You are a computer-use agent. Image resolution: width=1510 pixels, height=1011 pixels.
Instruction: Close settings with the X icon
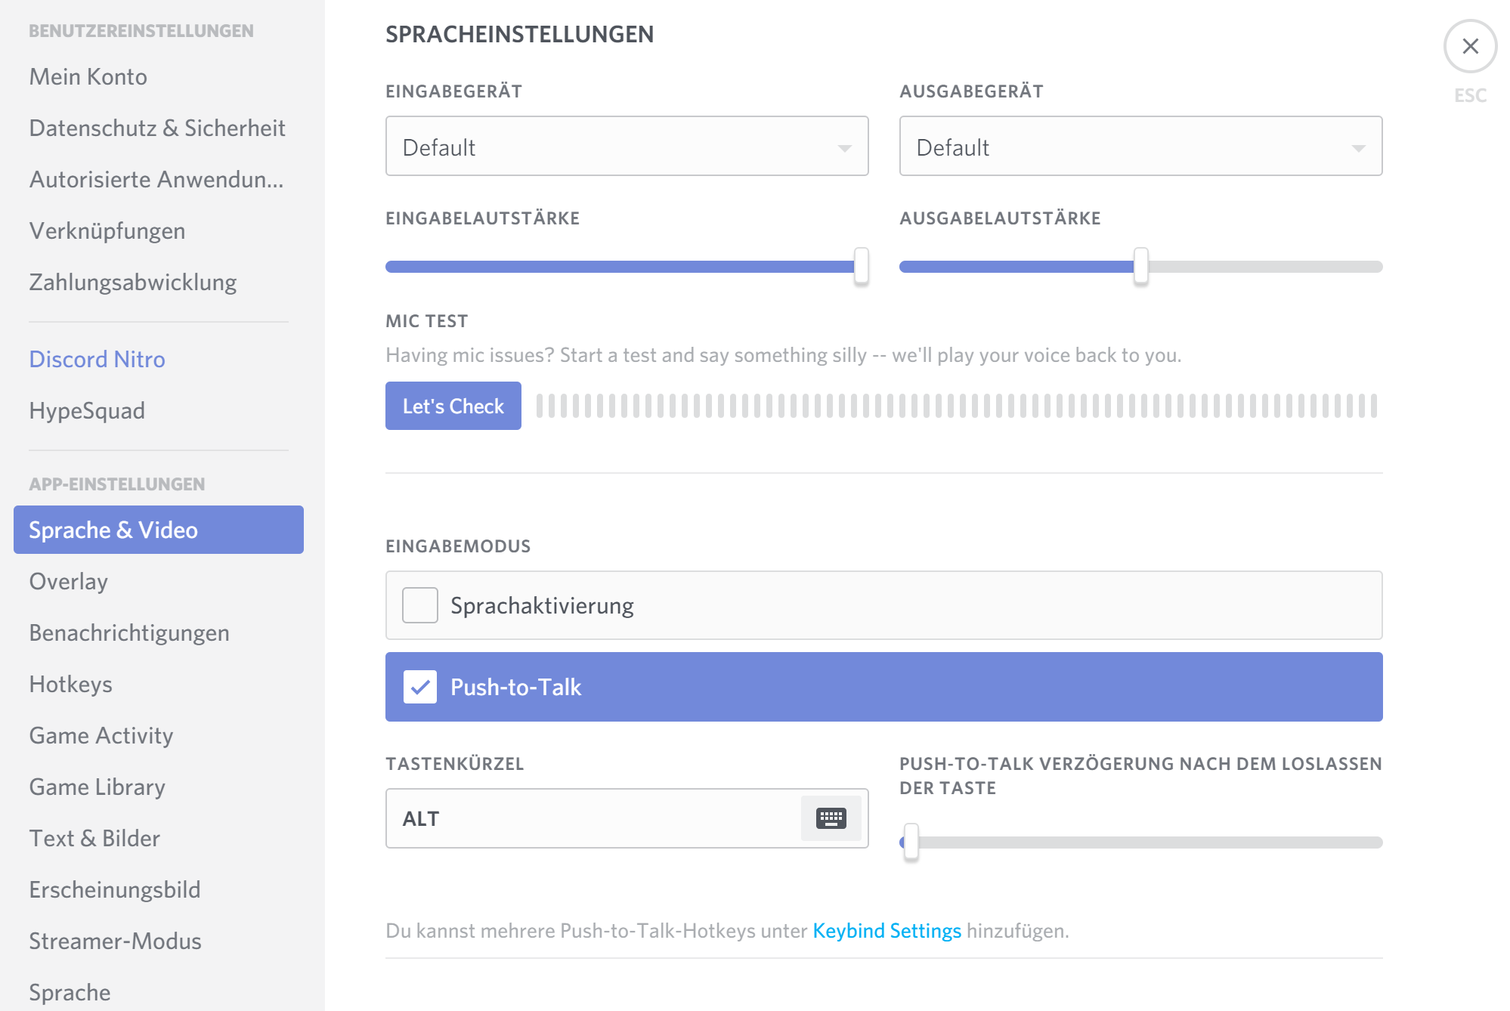click(1470, 47)
